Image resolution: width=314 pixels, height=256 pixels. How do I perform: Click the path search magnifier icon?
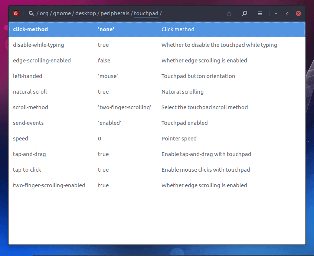31,13
